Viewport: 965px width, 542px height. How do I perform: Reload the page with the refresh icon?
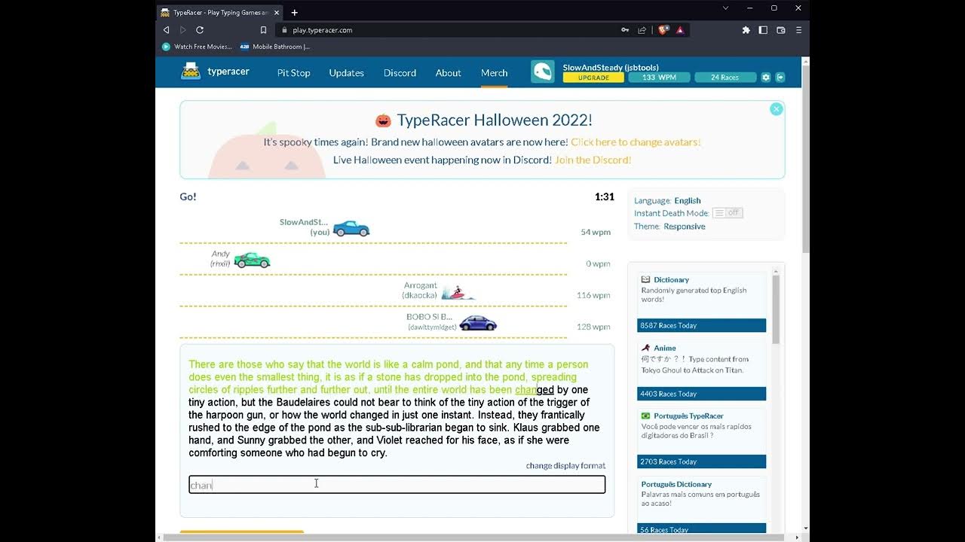coord(200,30)
